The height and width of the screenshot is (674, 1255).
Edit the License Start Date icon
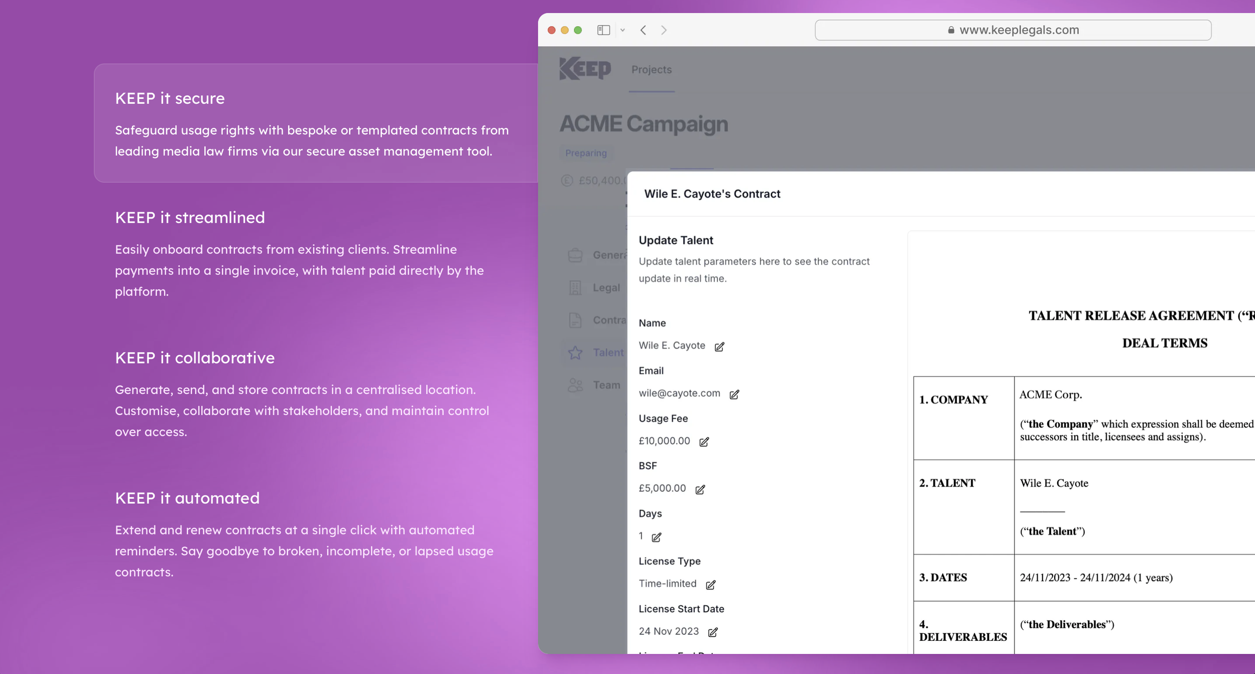[713, 632]
